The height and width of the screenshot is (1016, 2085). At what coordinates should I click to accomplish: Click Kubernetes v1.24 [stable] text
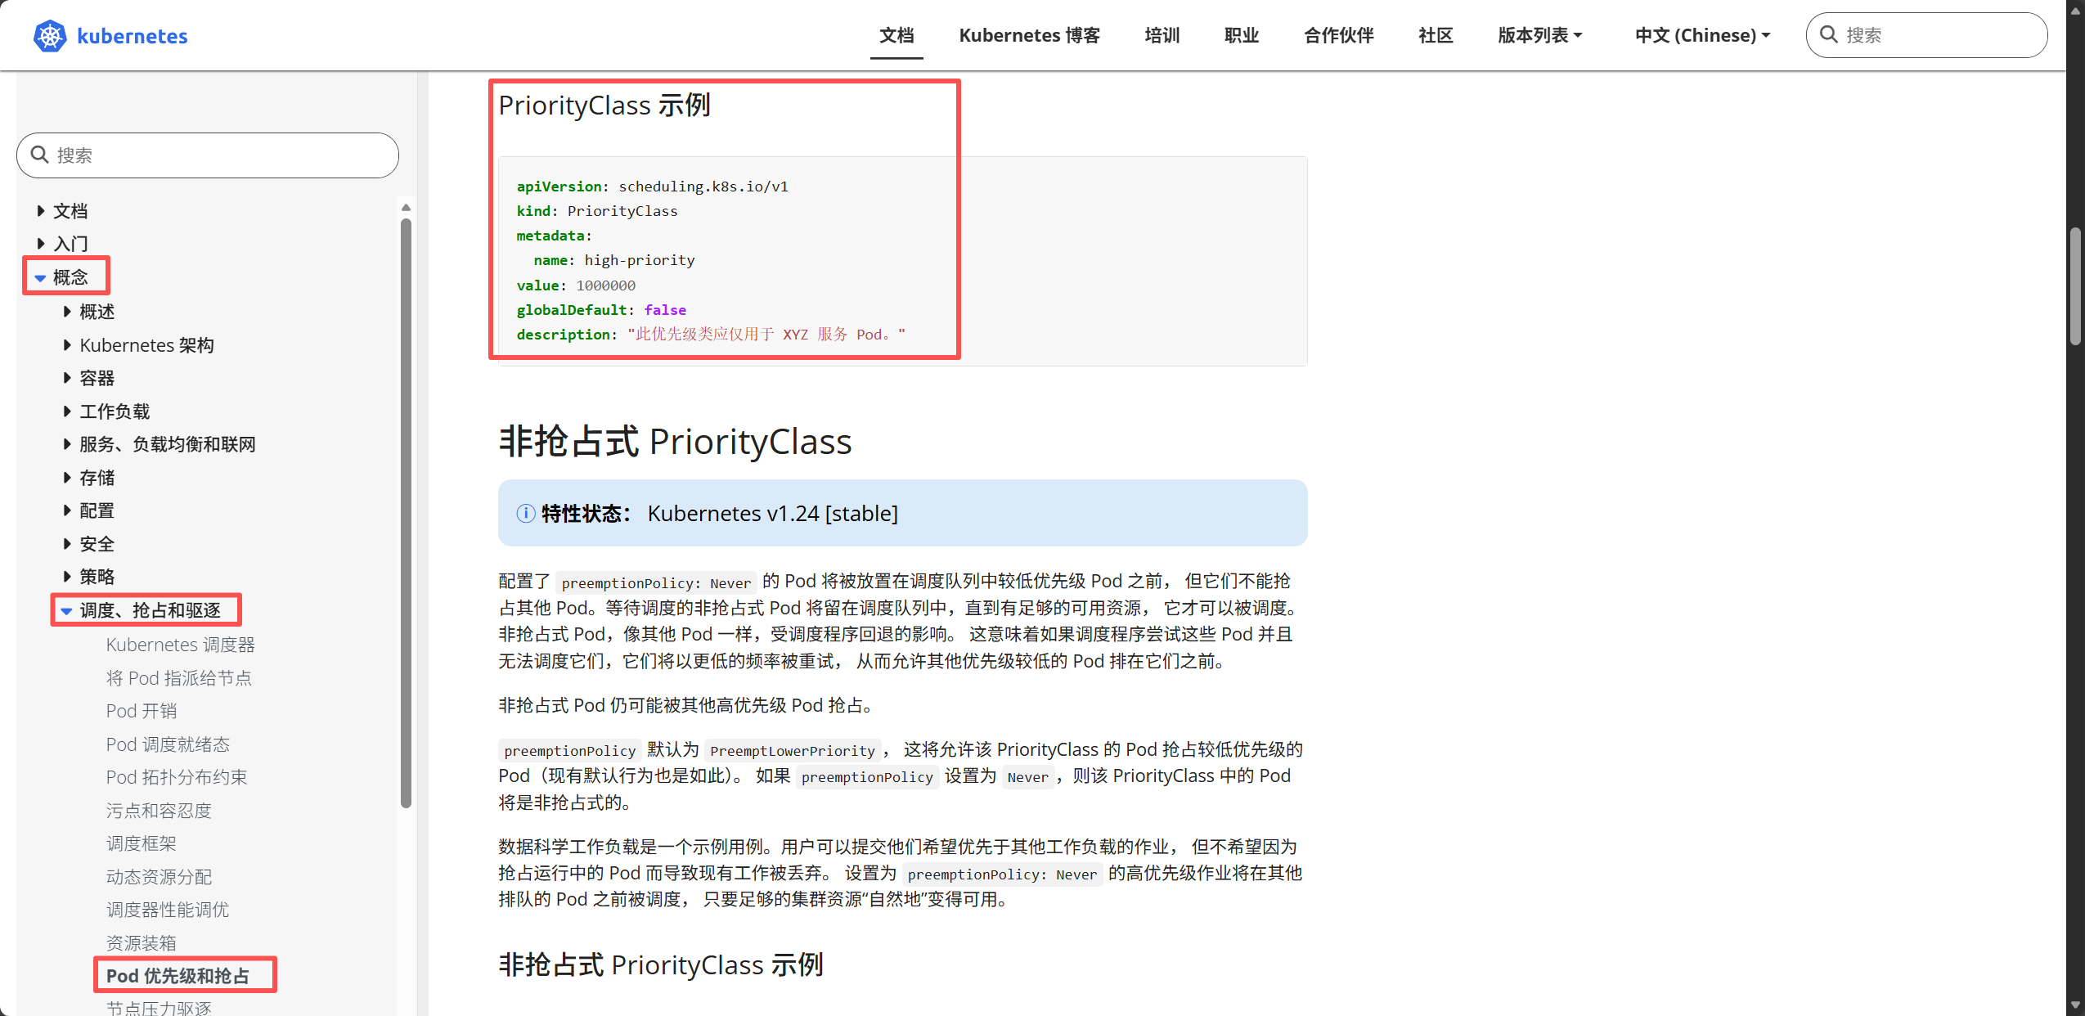tap(772, 513)
